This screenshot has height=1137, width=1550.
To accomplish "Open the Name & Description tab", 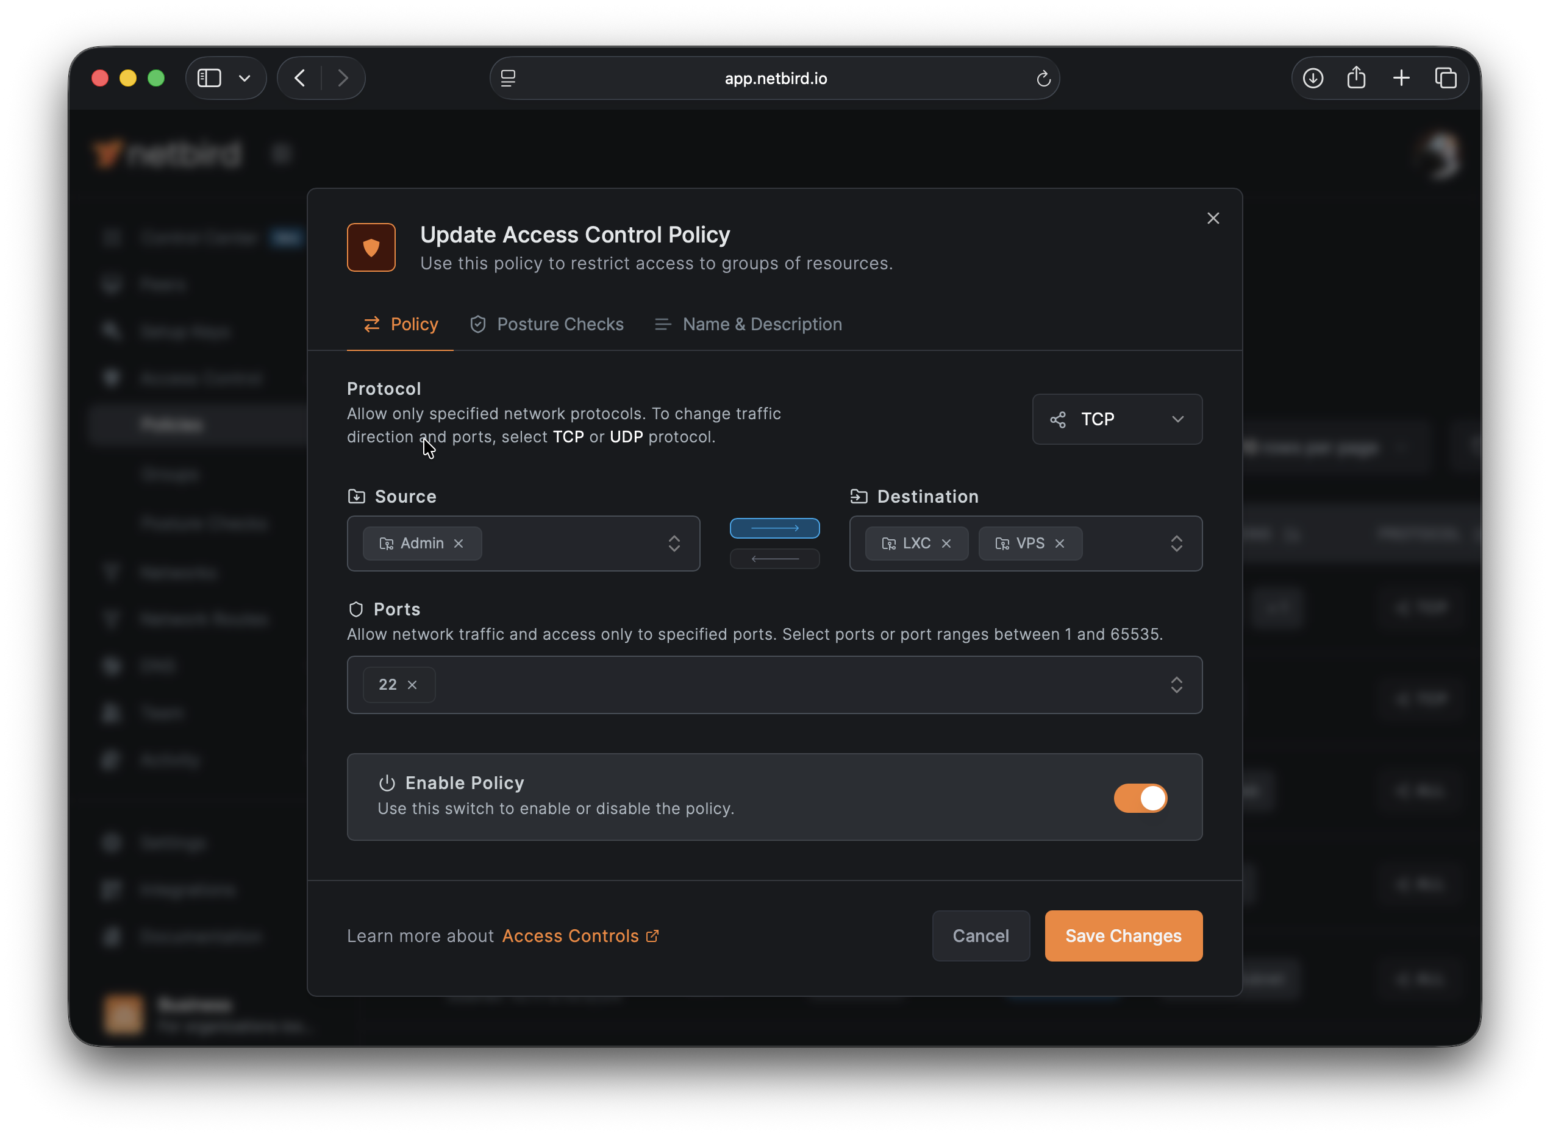I will coord(749,324).
